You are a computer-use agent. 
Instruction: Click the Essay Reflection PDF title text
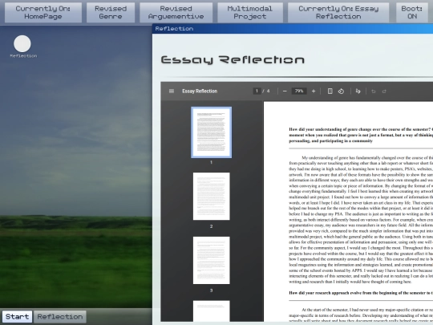pyautogui.click(x=200, y=91)
